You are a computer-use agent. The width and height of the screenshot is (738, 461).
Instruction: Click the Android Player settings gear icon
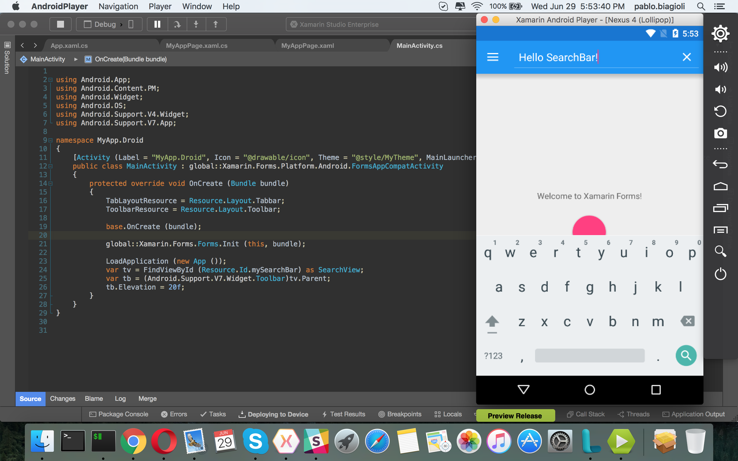[x=720, y=33]
